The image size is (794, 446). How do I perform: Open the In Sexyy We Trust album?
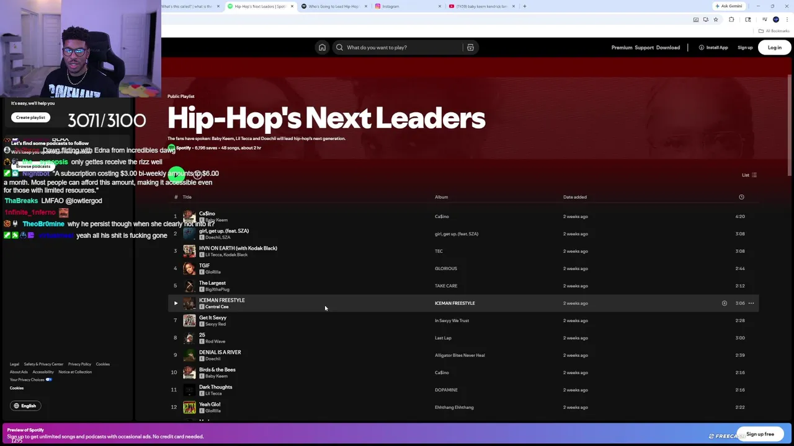click(x=452, y=321)
